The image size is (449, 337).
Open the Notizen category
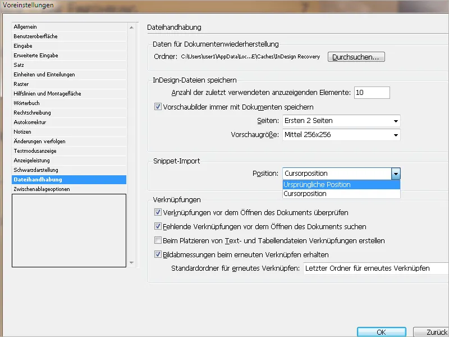(69, 132)
